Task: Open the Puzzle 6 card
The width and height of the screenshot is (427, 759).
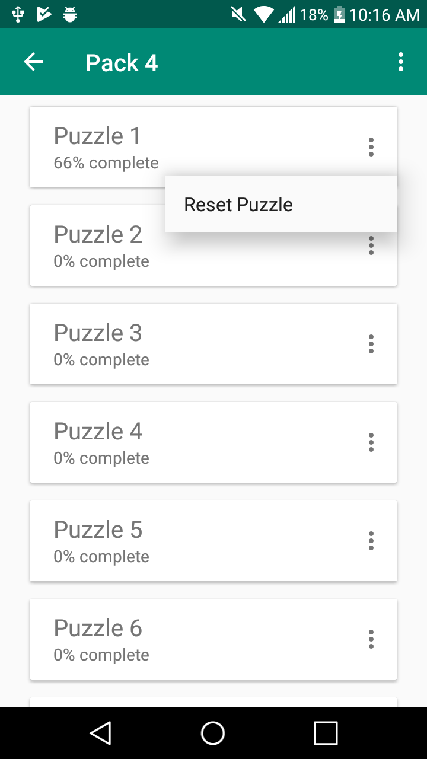Action: pos(213,639)
